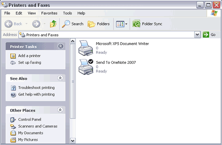Viewport: 222px width, 145px height.
Task: Open My Pictures from Other Places
Action: coord(28,140)
